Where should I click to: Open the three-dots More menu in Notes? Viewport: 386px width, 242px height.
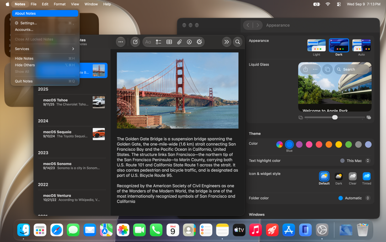point(121,42)
